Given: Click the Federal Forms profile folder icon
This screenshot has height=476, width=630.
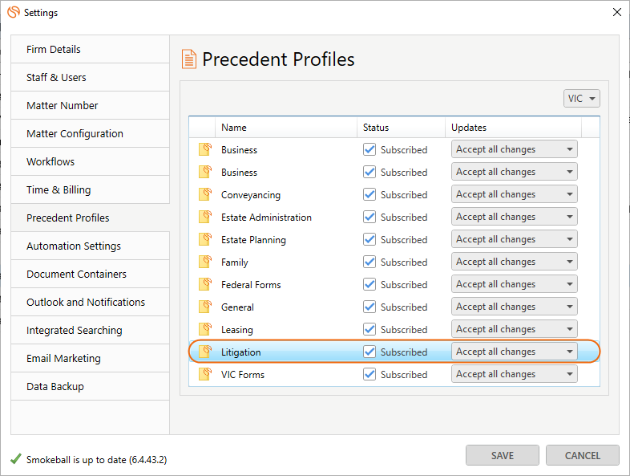Looking at the screenshot, I should tap(205, 284).
